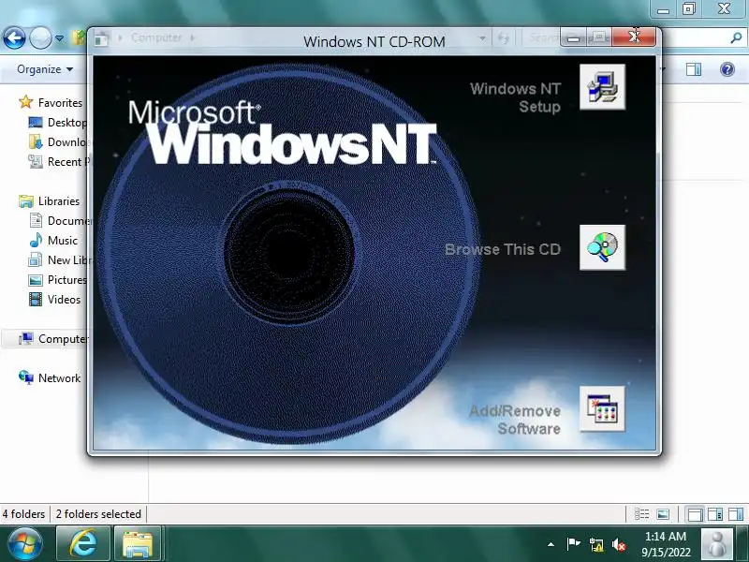This screenshot has height=562, width=749.
Task: Open the Action Center flag icon
Action: [573, 544]
